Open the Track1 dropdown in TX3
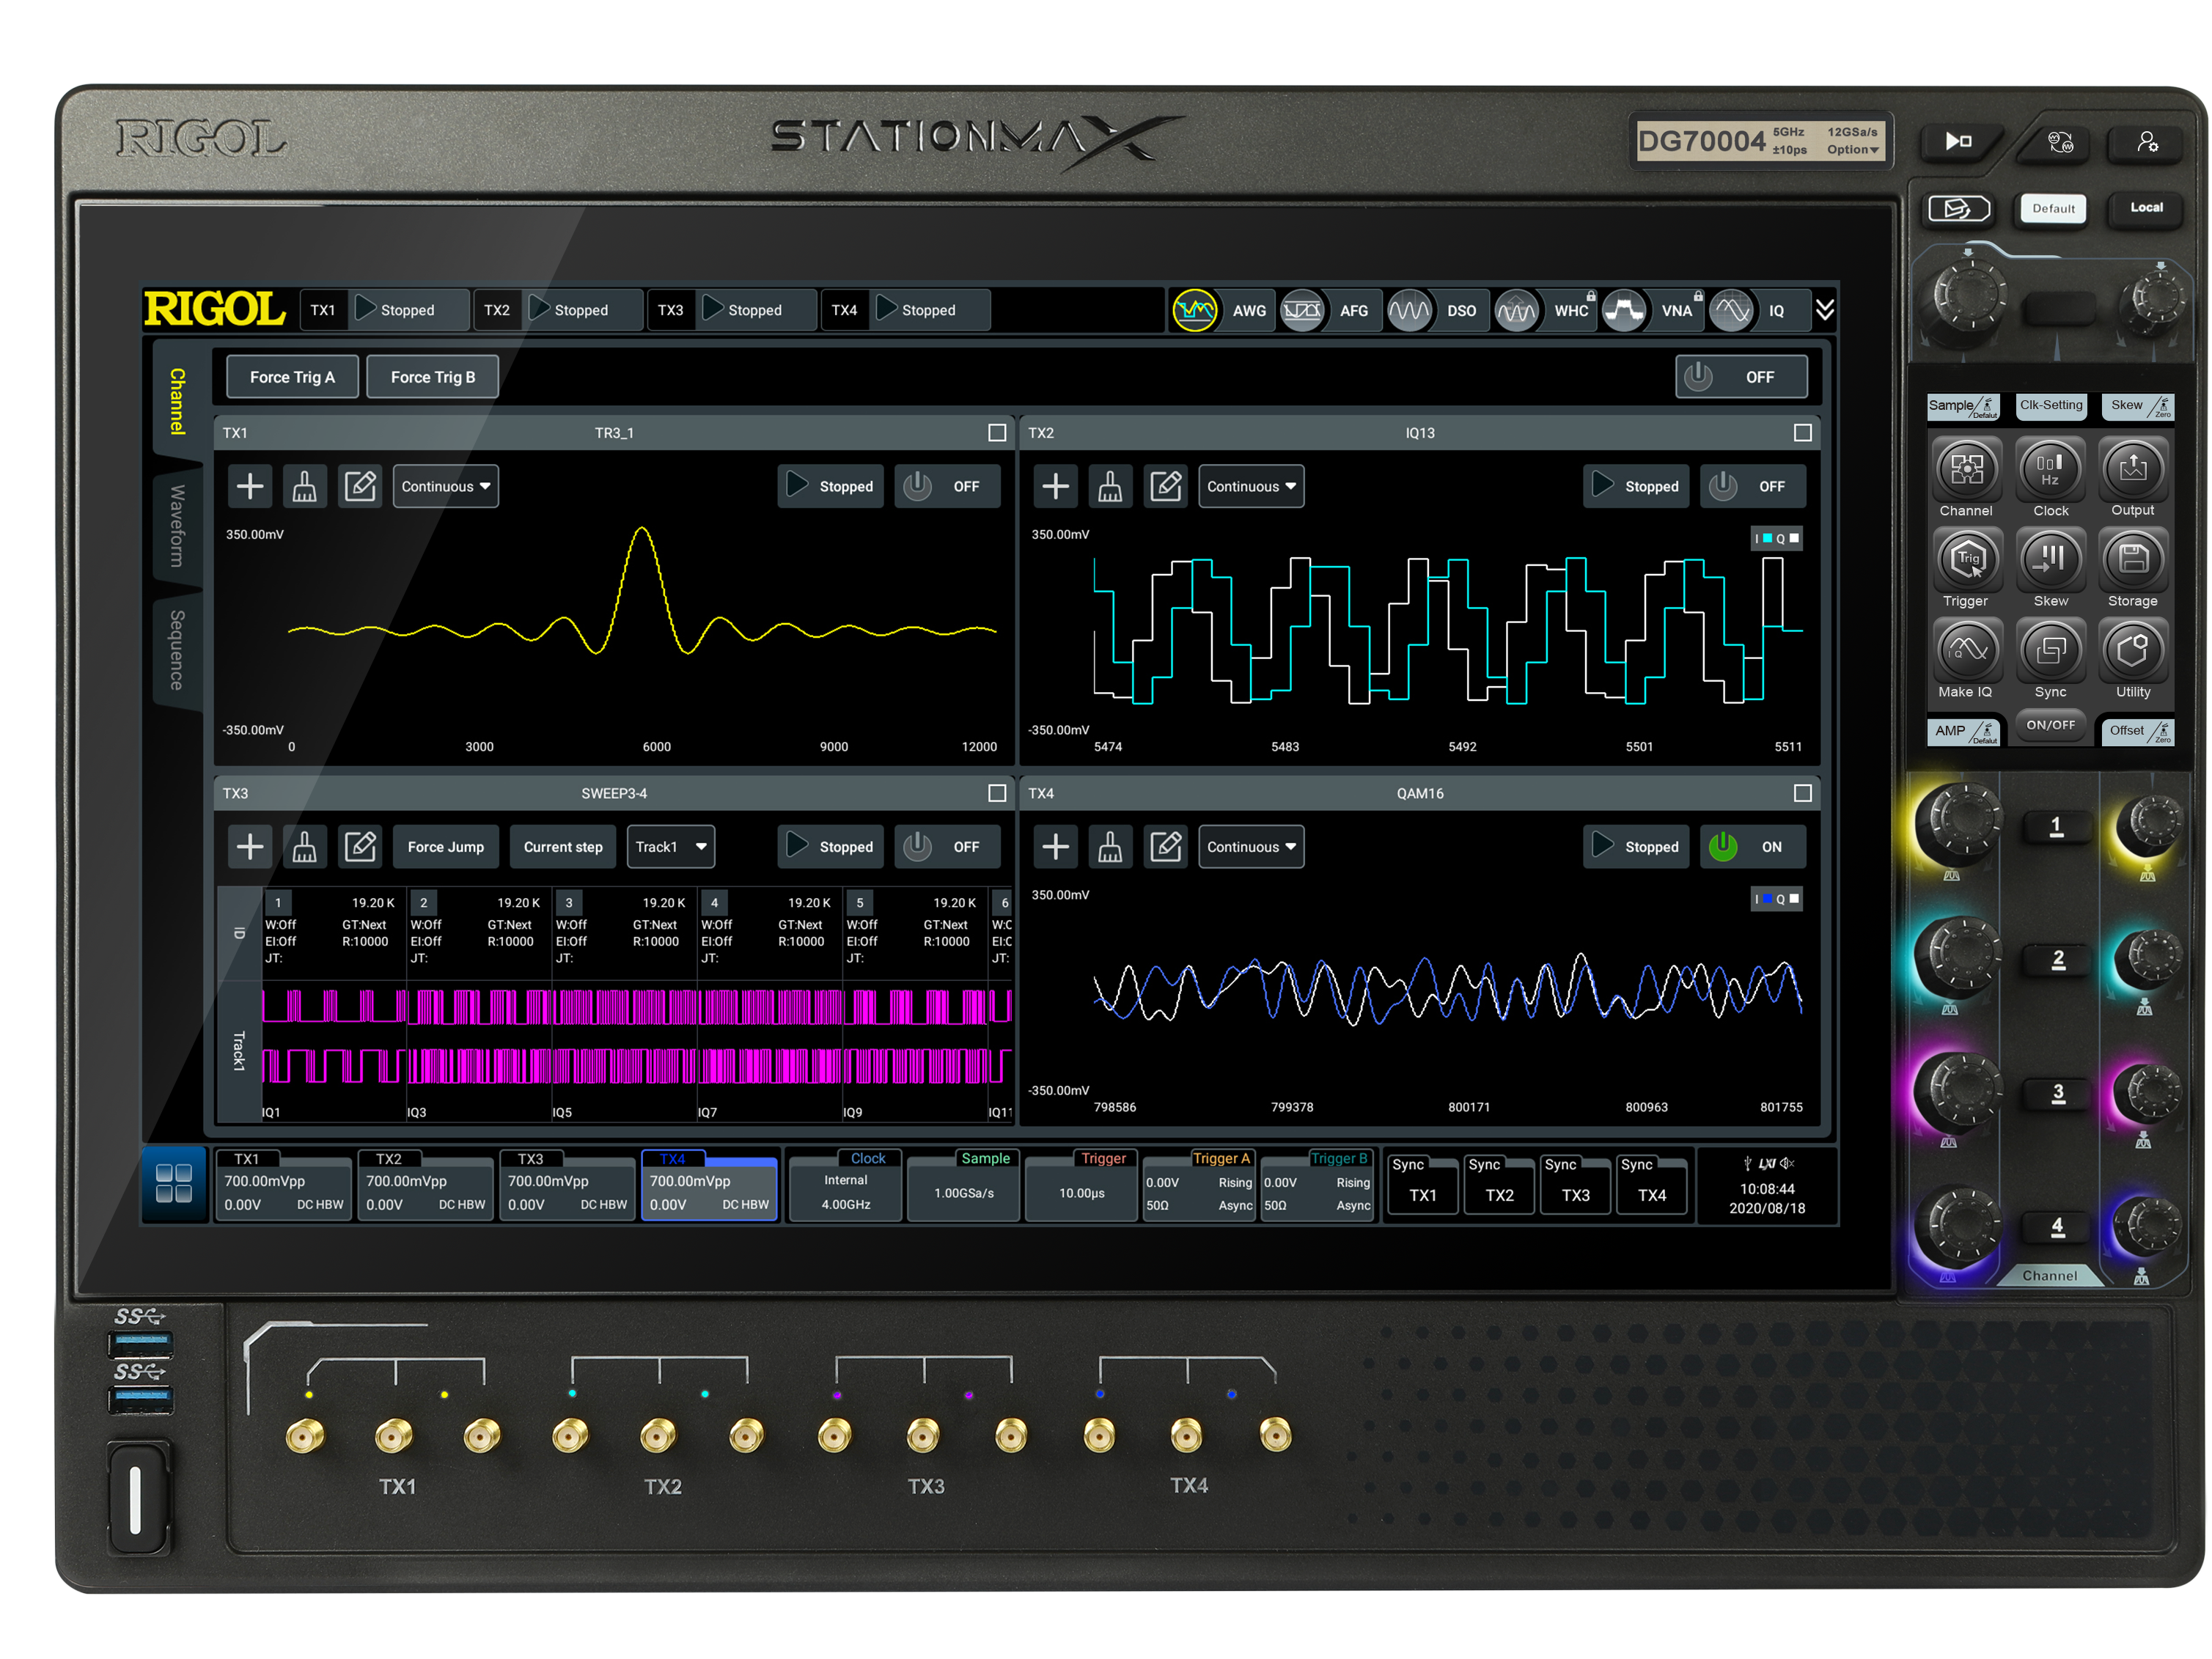Image resolution: width=2212 pixels, height=1659 pixels. (671, 847)
